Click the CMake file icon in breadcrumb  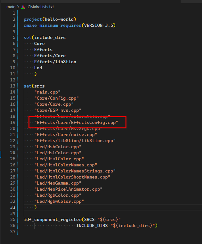click(x=23, y=7)
